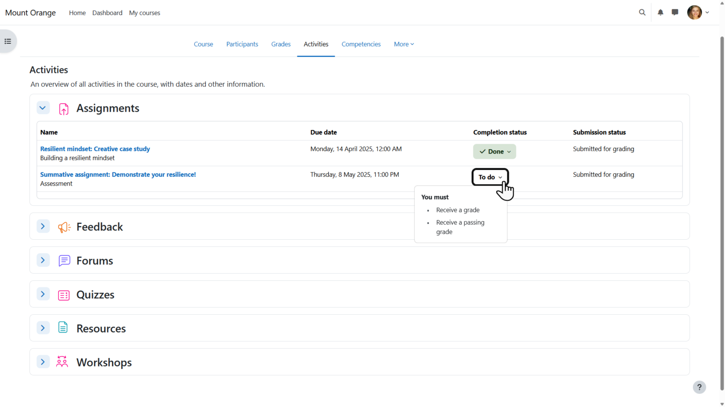Open the user profile avatar menu
Screen dimensions: 725x407
(x=694, y=12)
